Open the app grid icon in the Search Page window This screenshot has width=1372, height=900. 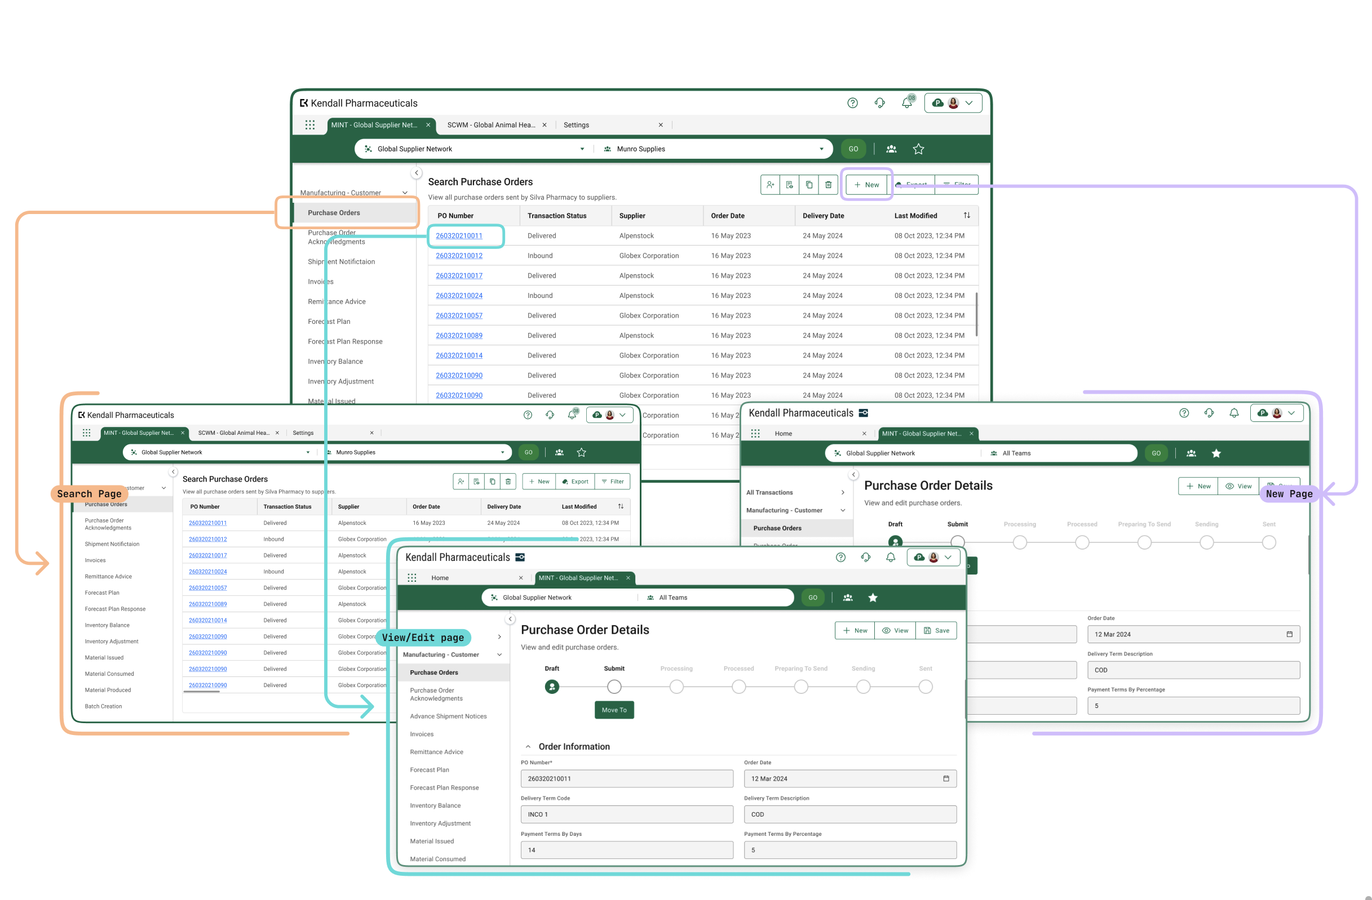tap(86, 433)
